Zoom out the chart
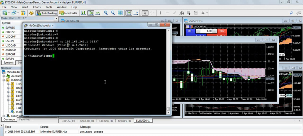 (113, 13)
